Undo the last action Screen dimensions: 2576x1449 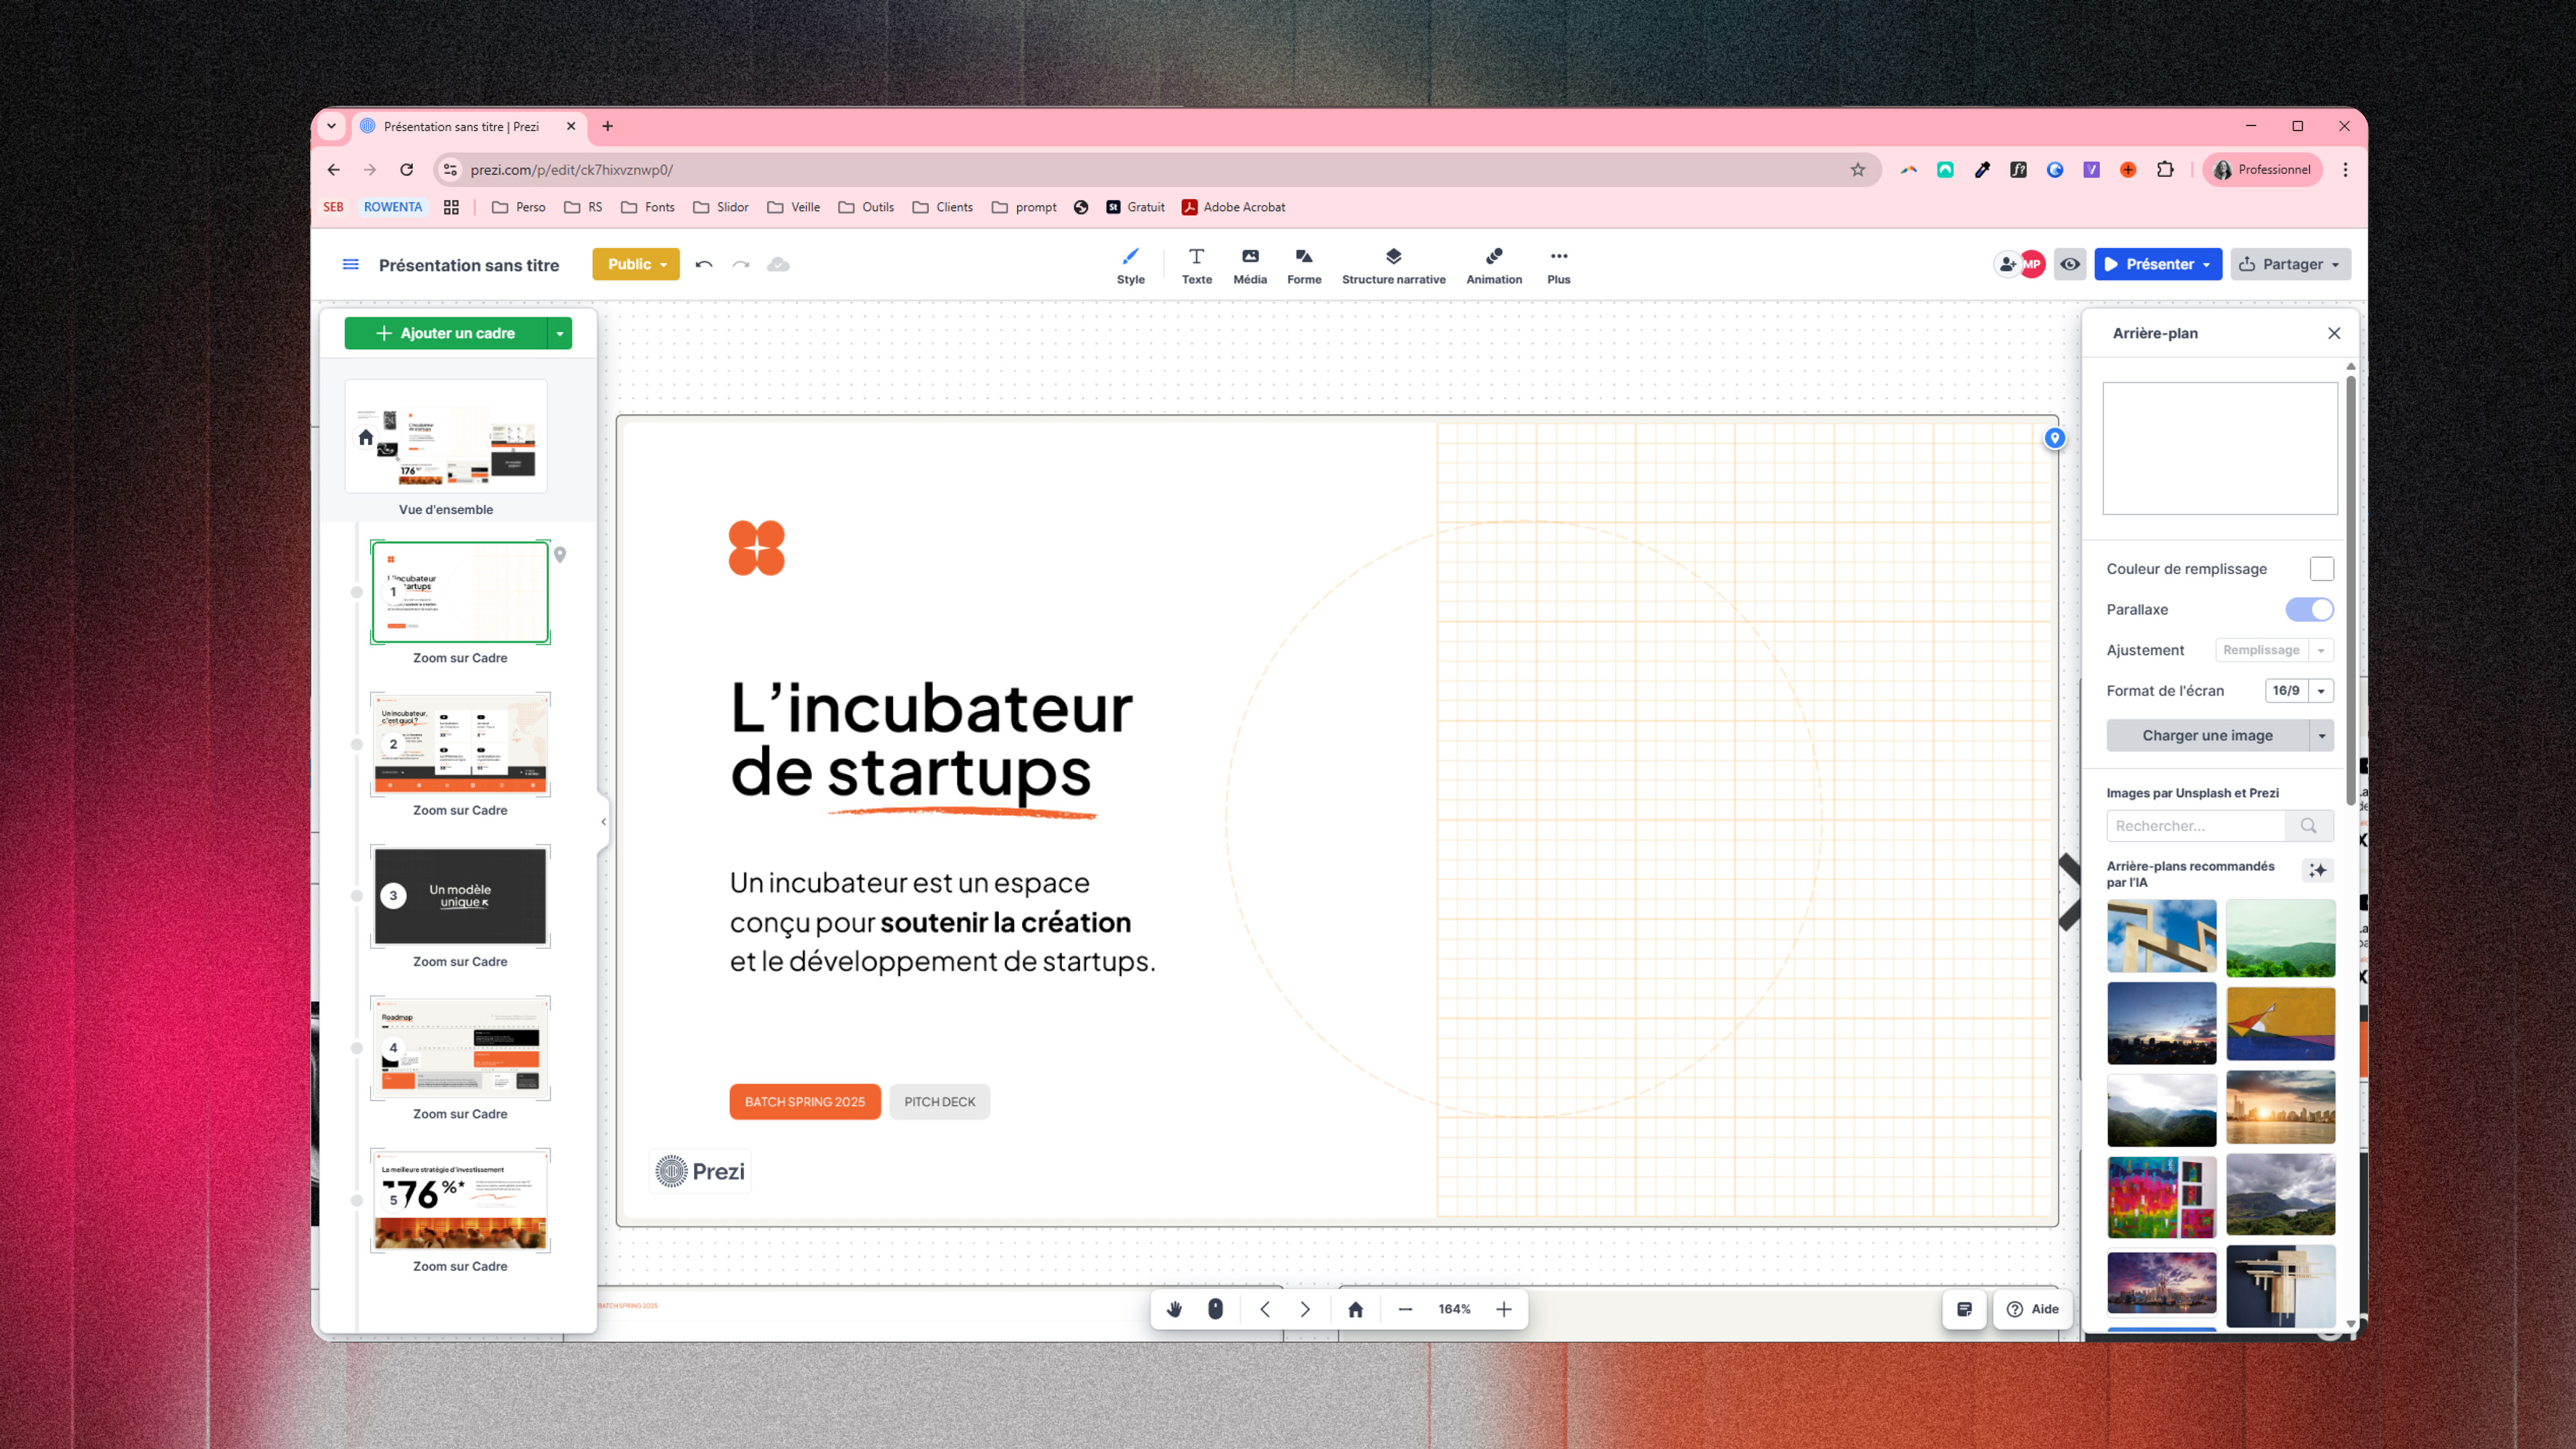pos(704,264)
